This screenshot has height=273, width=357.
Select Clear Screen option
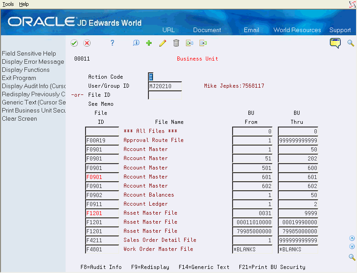[x=19, y=118]
